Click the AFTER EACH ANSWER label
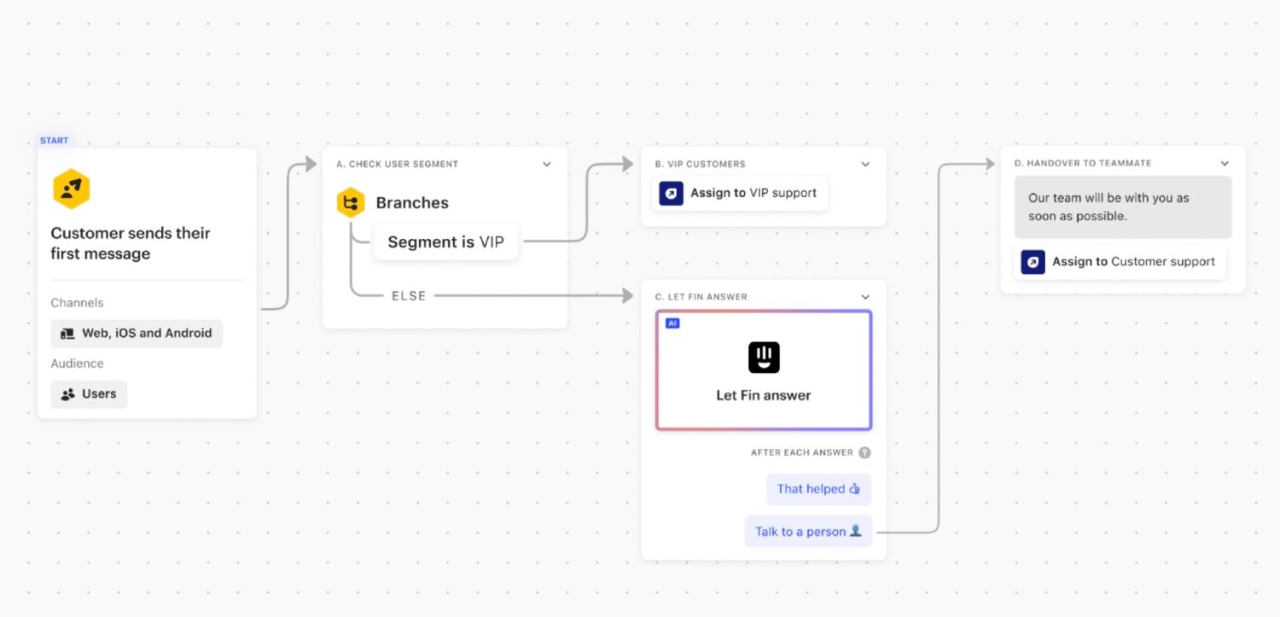The image size is (1280, 617). [x=802, y=452]
